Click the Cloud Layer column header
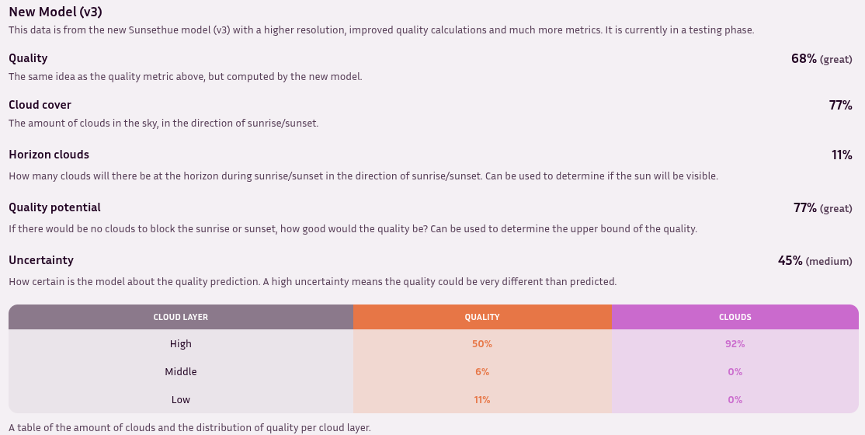The width and height of the screenshot is (865, 435). (x=181, y=317)
